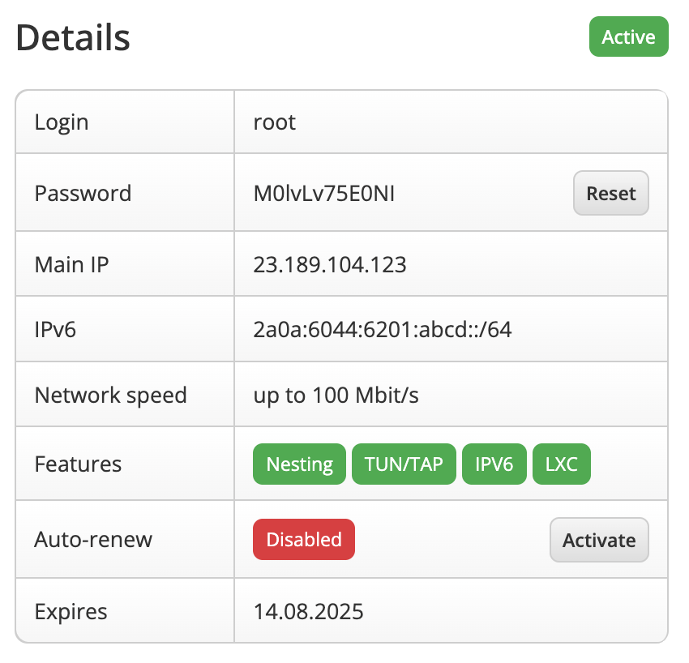The width and height of the screenshot is (689, 663).
Task: Click the root login value
Action: (x=275, y=122)
